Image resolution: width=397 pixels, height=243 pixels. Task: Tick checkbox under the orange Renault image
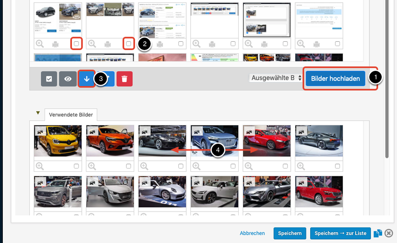pyautogui.click(x=129, y=166)
